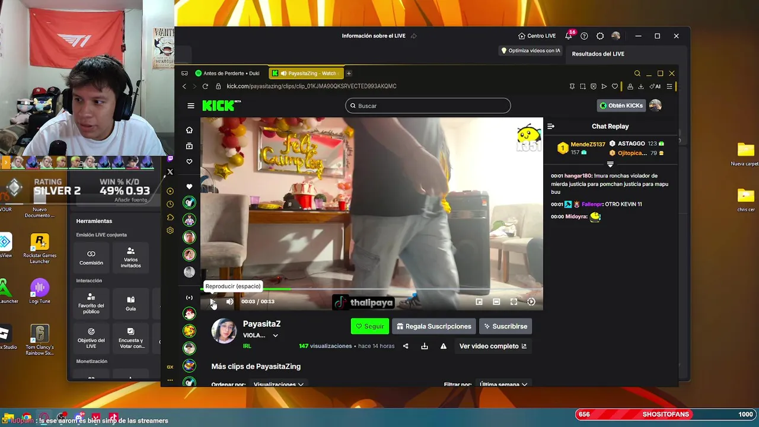
Task: Open browser sidebar settings gear
Action: [170, 230]
